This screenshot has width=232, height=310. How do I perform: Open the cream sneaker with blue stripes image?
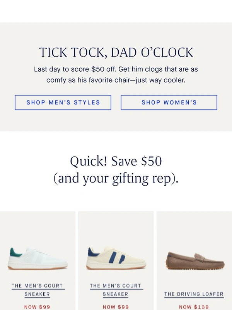pyautogui.click(x=116, y=258)
